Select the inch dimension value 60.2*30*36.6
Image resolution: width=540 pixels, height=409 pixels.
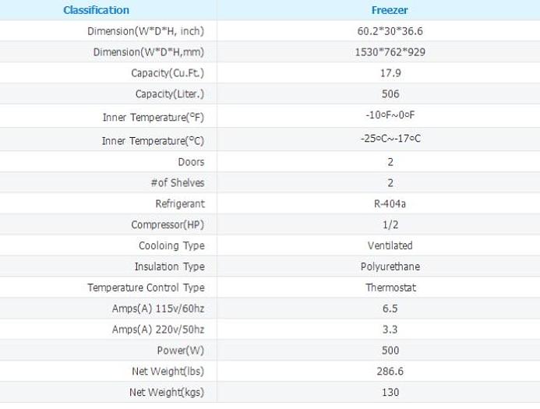(390, 32)
